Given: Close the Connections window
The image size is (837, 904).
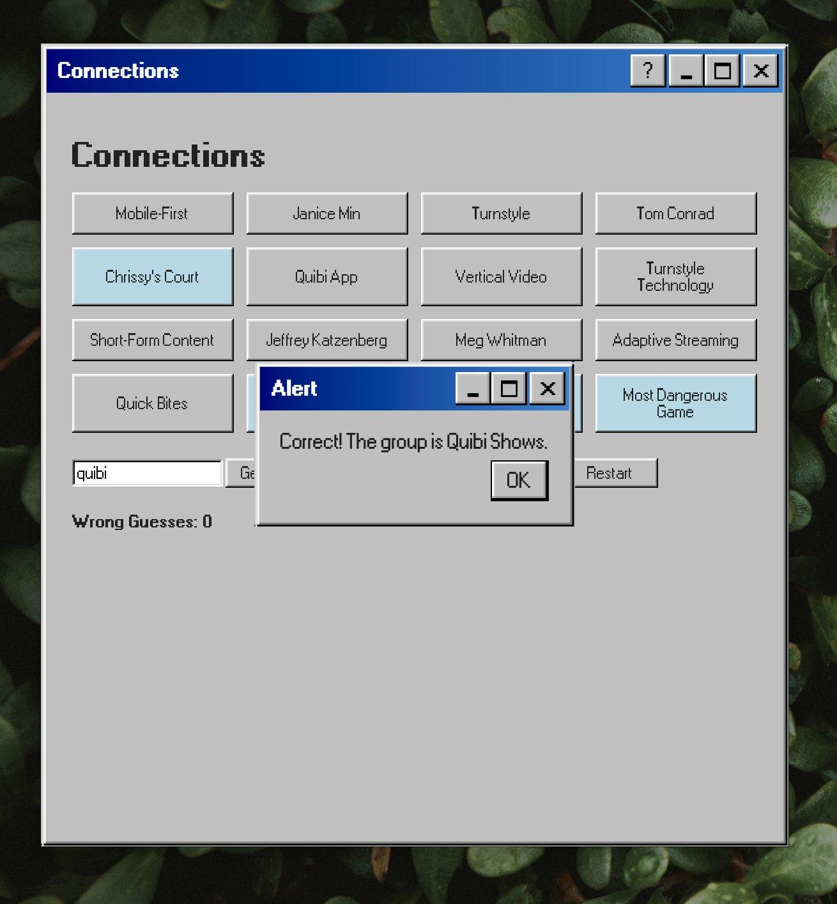Looking at the screenshot, I should [x=761, y=70].
